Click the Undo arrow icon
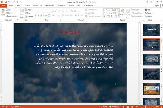 pyautogui.click(x=9, y=2)
